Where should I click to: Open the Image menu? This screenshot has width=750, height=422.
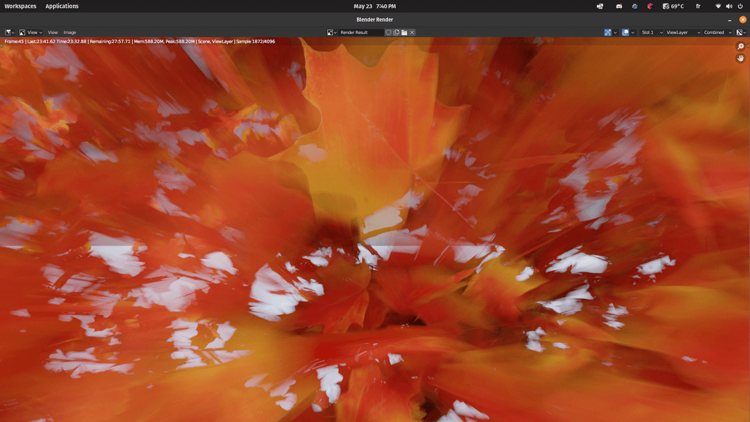pyautogui.click(x=70, y=32)
